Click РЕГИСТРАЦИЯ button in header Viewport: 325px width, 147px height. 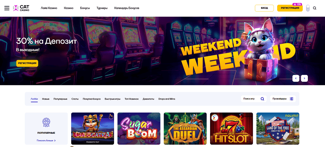290,8
